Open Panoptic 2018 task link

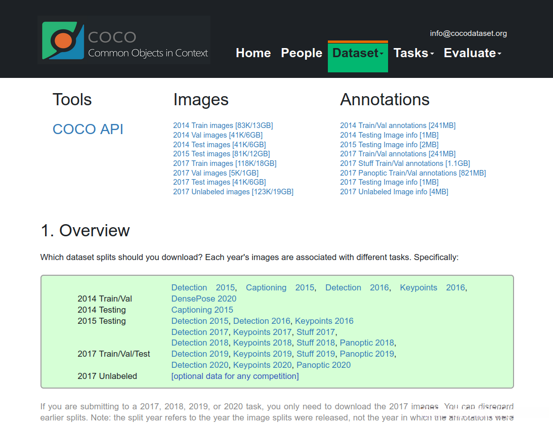[x=367, y=343]
